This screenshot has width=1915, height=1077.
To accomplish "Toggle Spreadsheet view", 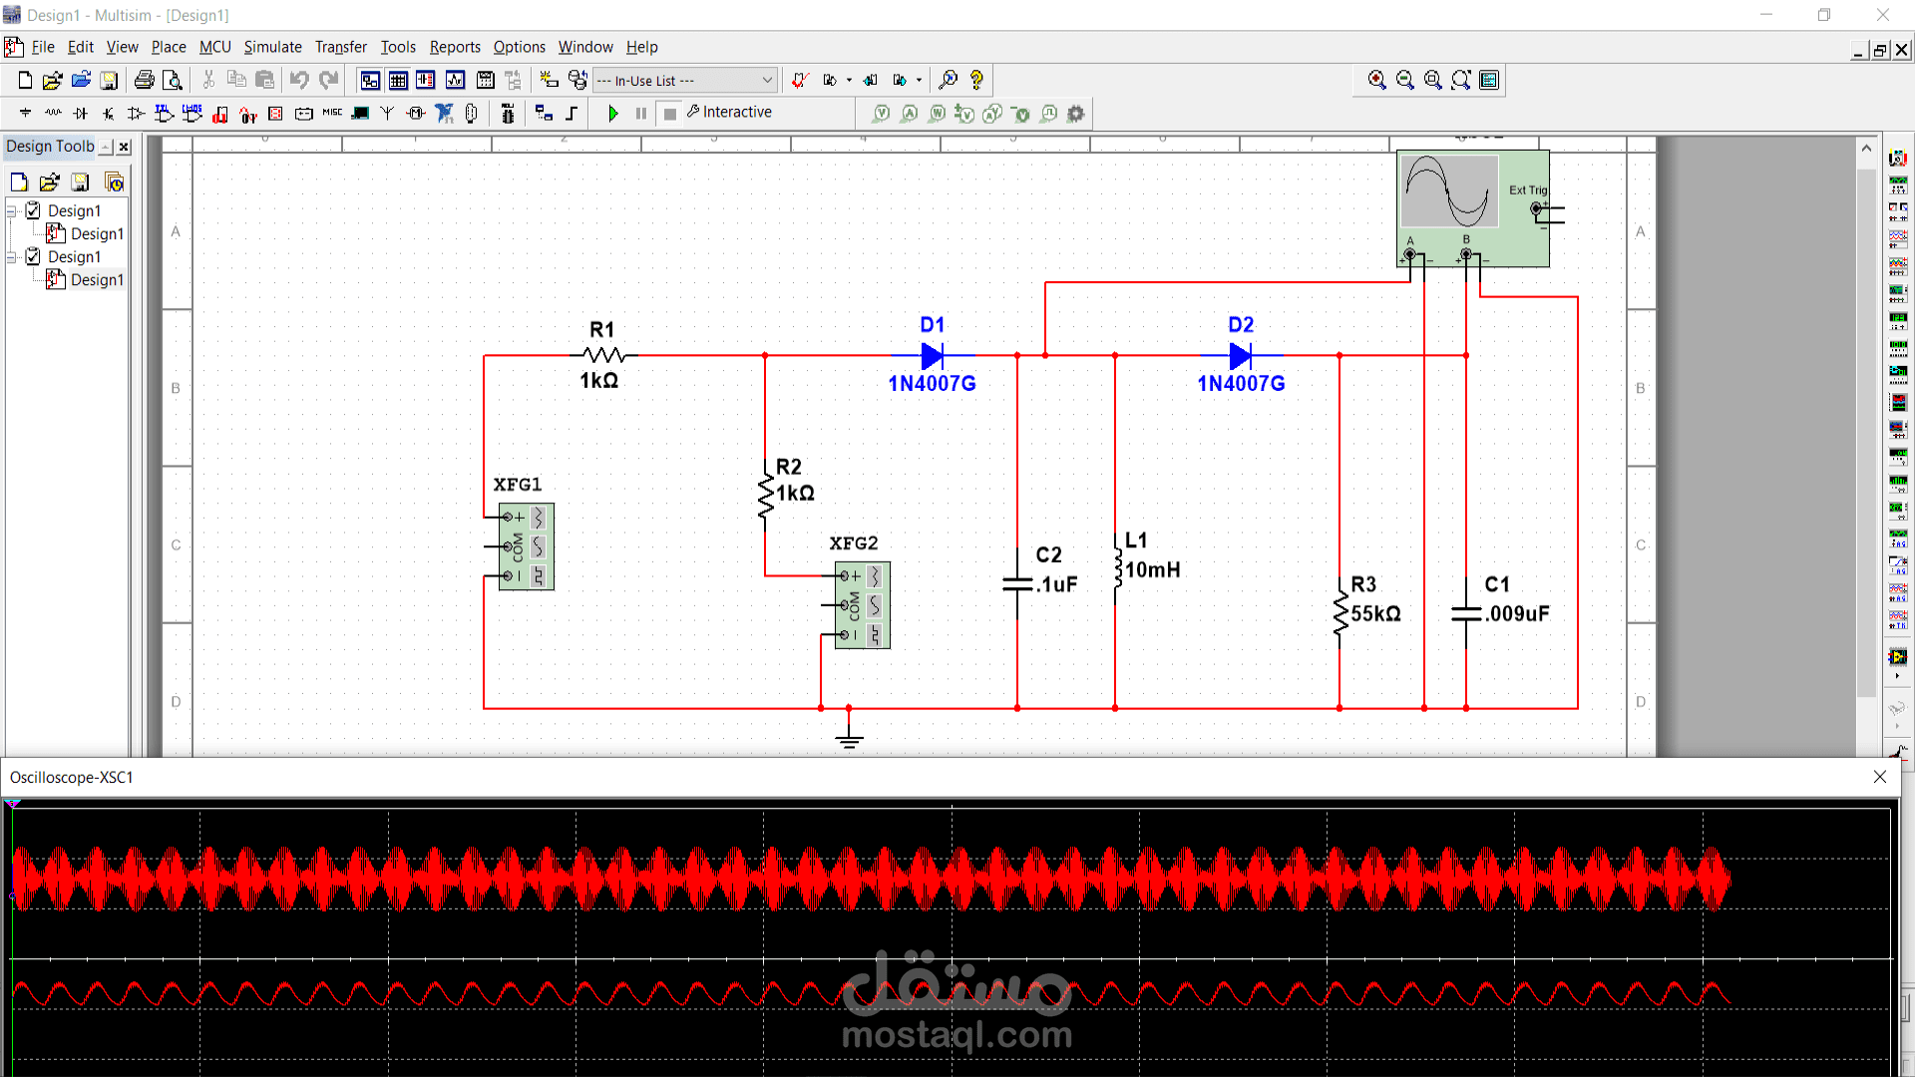I will (x=398, y=80).
